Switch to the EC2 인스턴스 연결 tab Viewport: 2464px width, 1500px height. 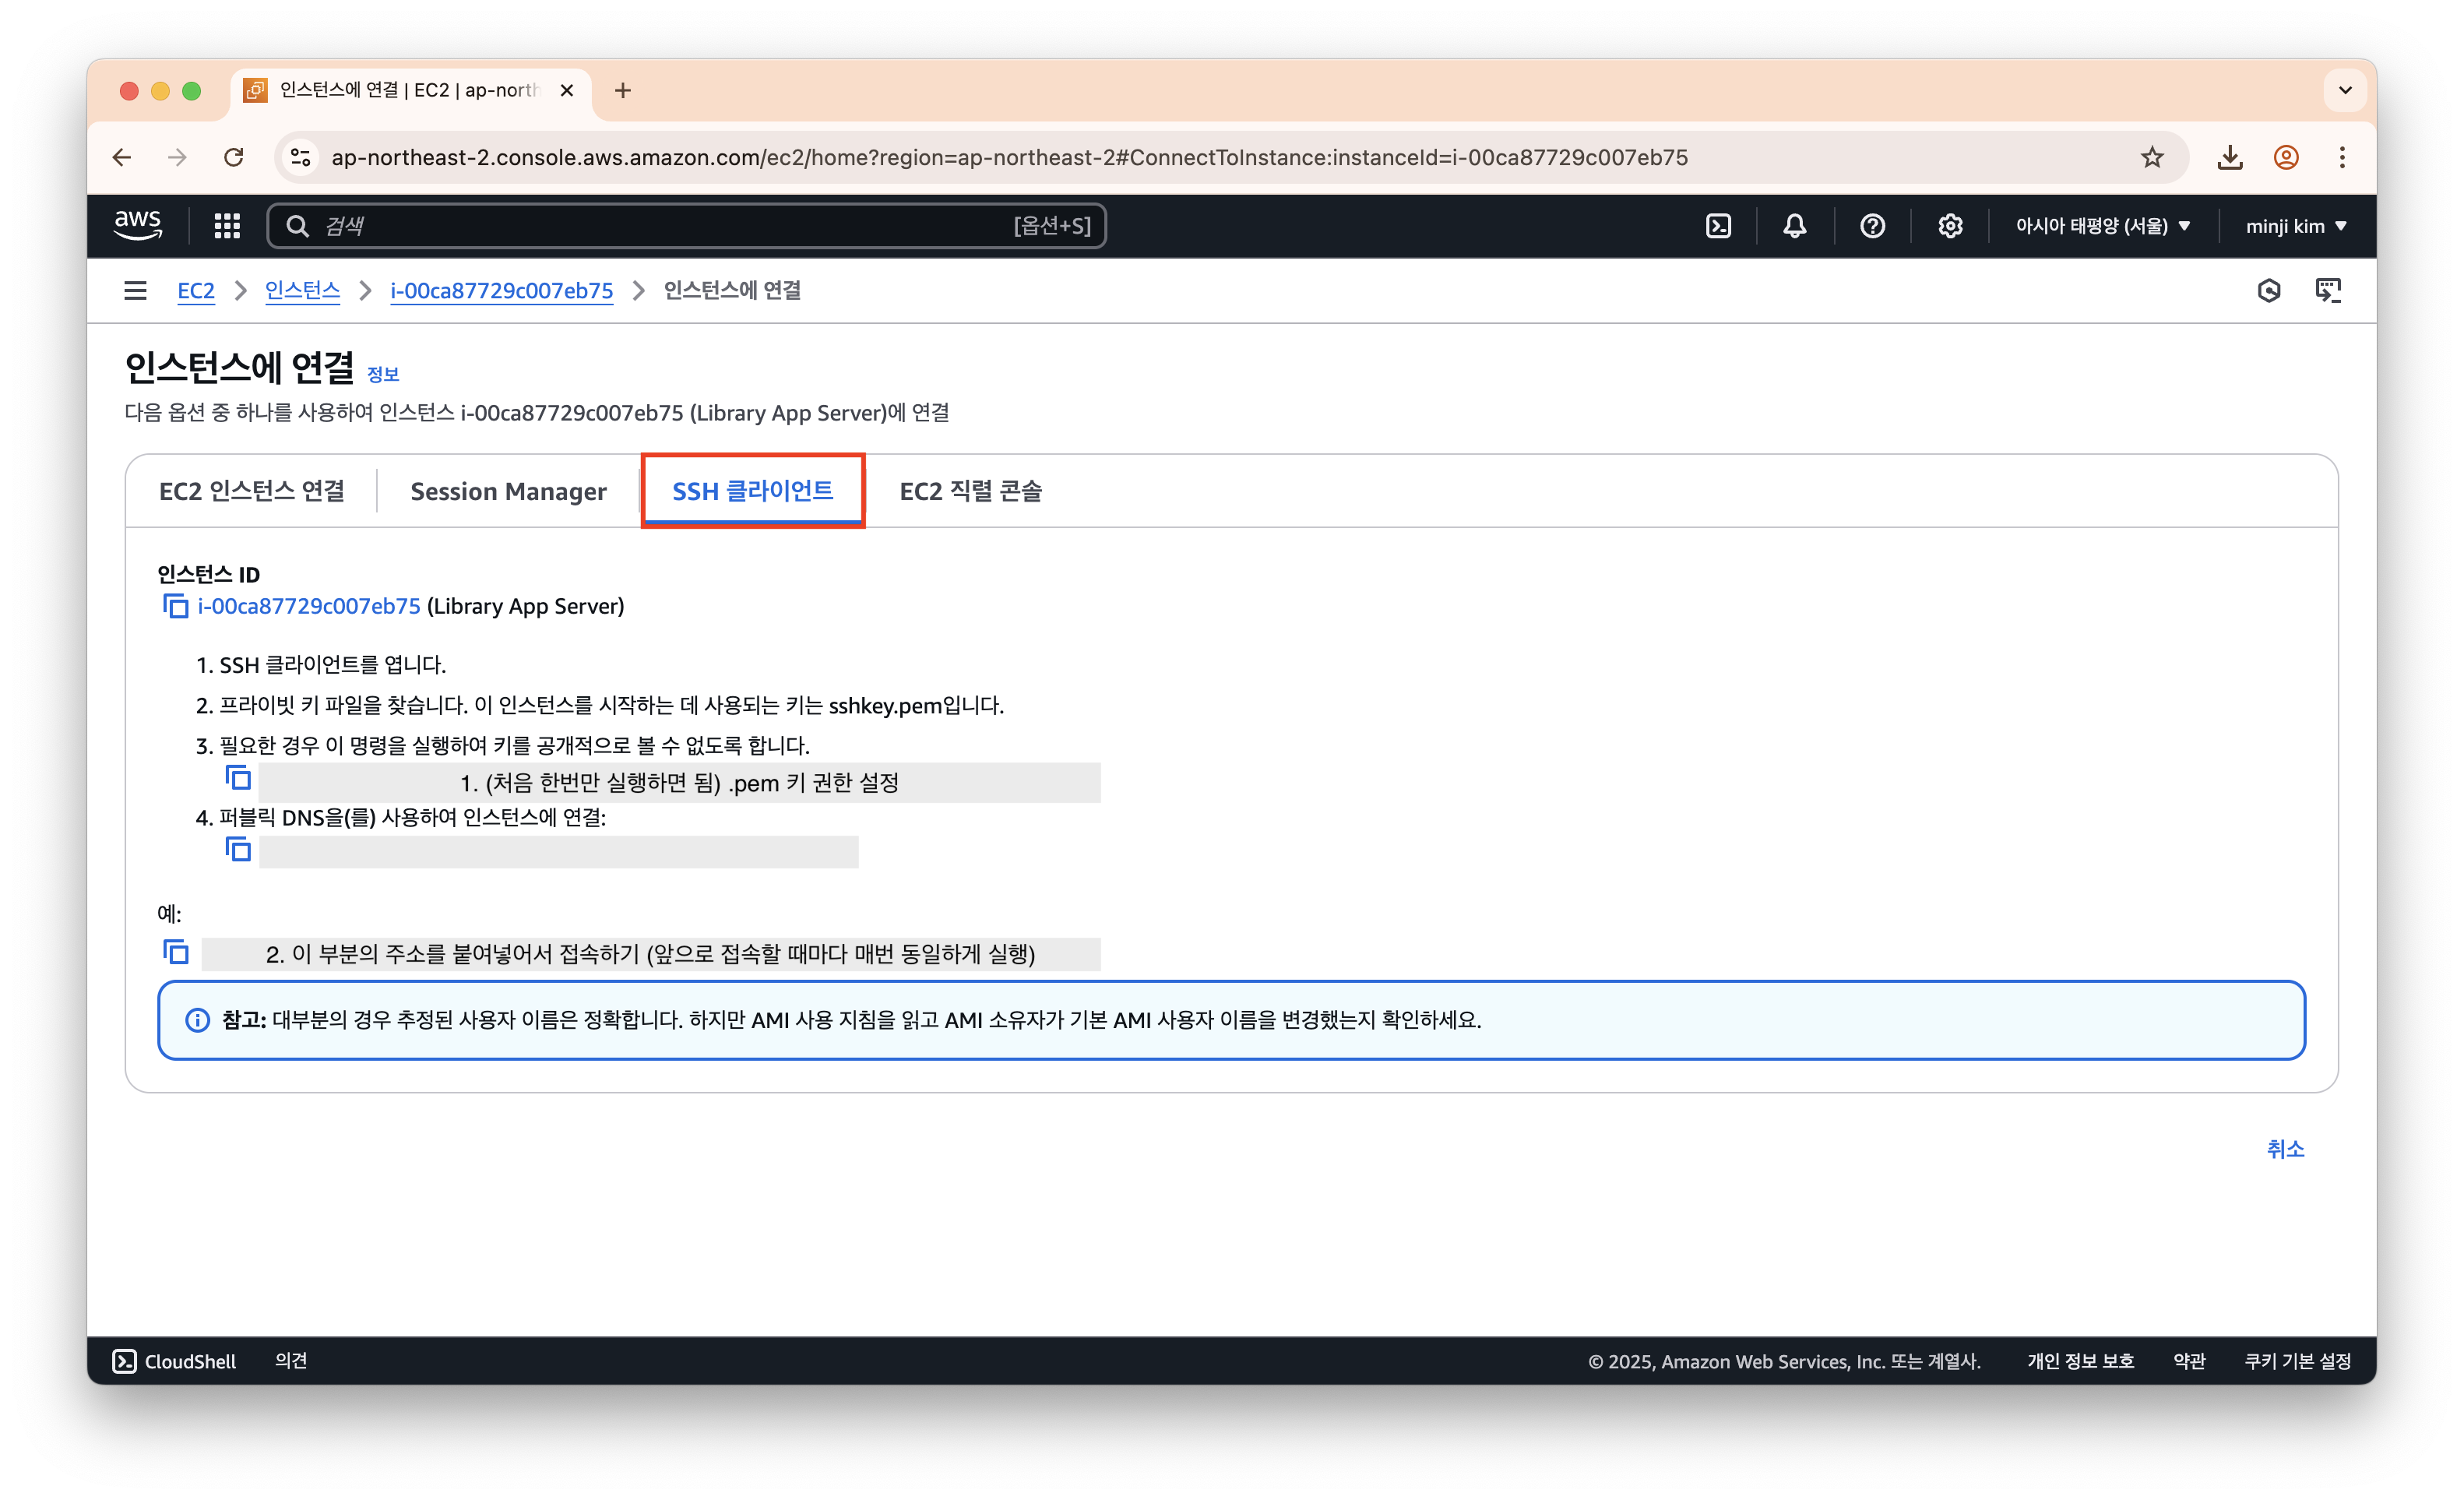(252, 491)
